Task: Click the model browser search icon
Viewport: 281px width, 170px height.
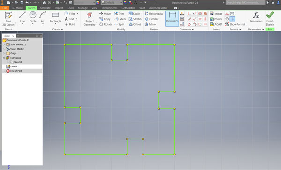Action: 37,36
